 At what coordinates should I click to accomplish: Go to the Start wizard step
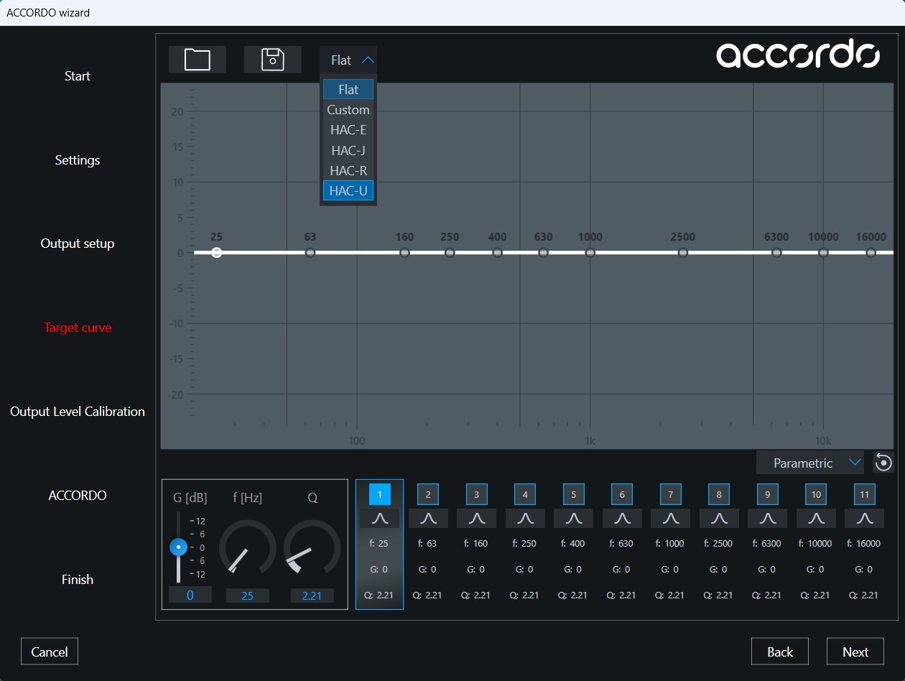pyautogui.click(x=78, y=76)
